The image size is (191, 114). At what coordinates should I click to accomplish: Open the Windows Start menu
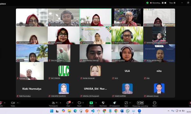click(52, 111)
